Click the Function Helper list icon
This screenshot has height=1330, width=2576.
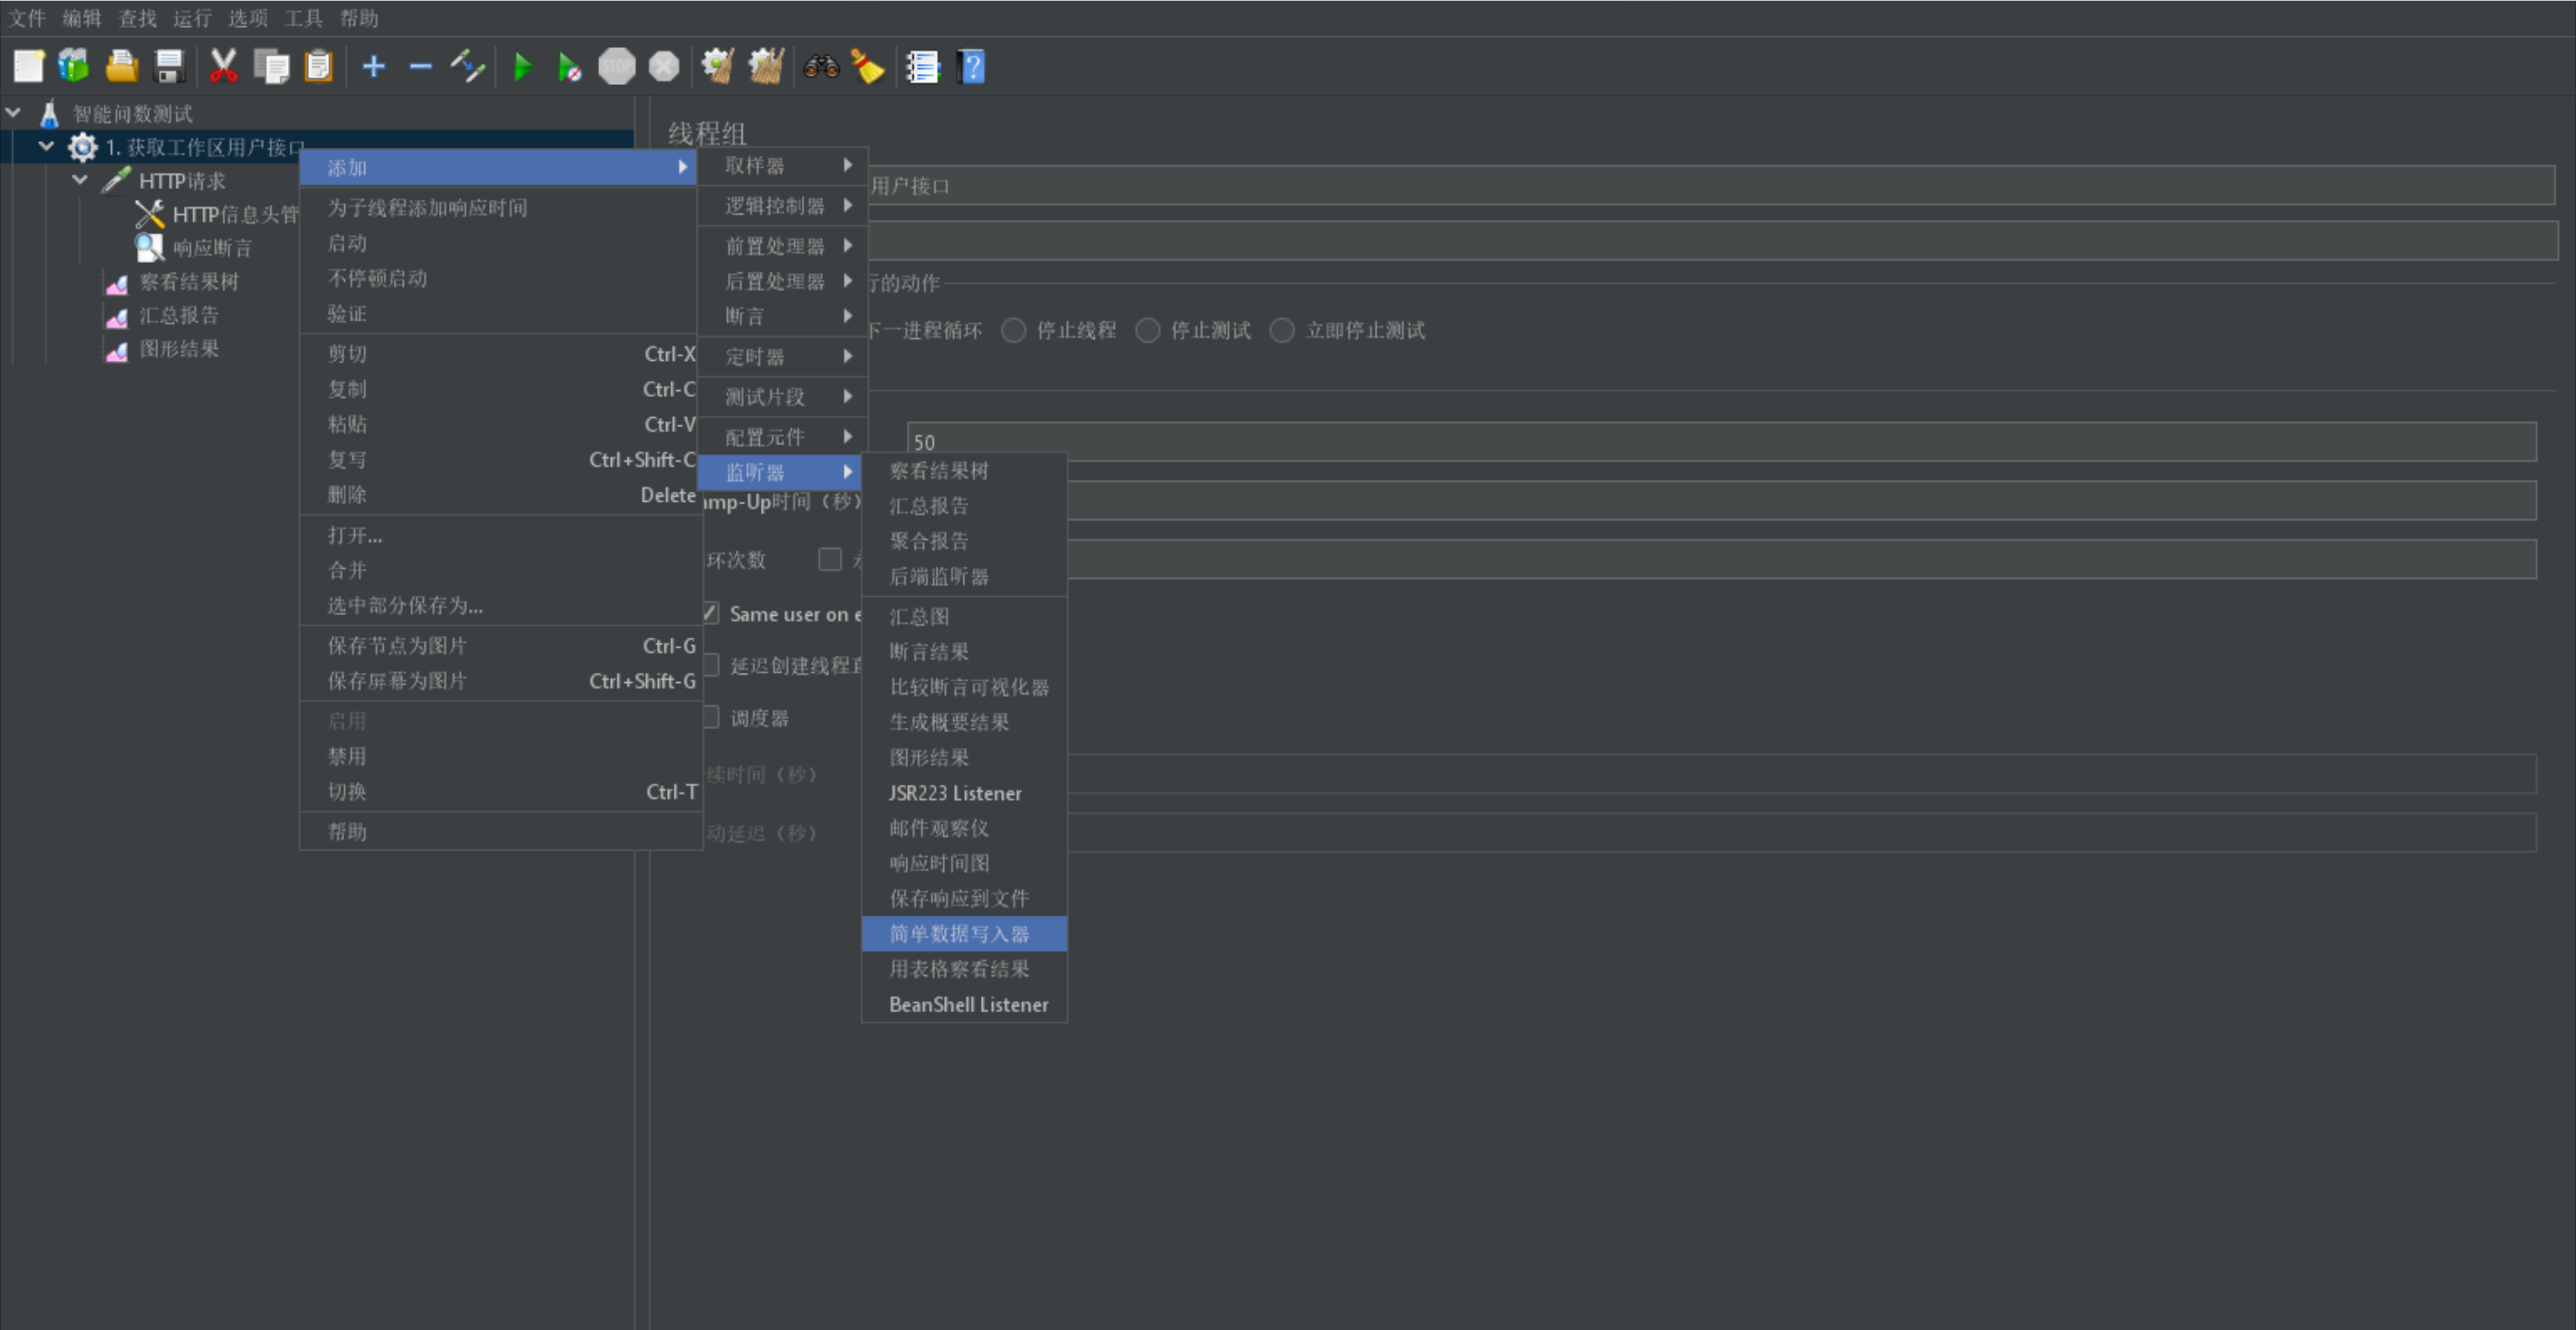tap(923, 67)
